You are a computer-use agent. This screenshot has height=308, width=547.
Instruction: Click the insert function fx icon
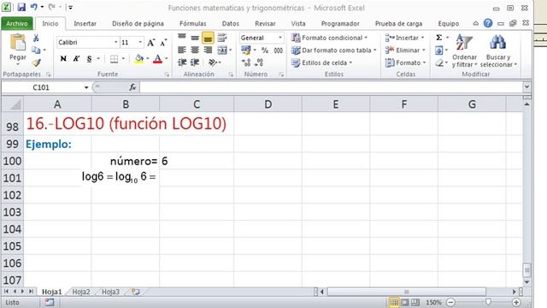132,87
